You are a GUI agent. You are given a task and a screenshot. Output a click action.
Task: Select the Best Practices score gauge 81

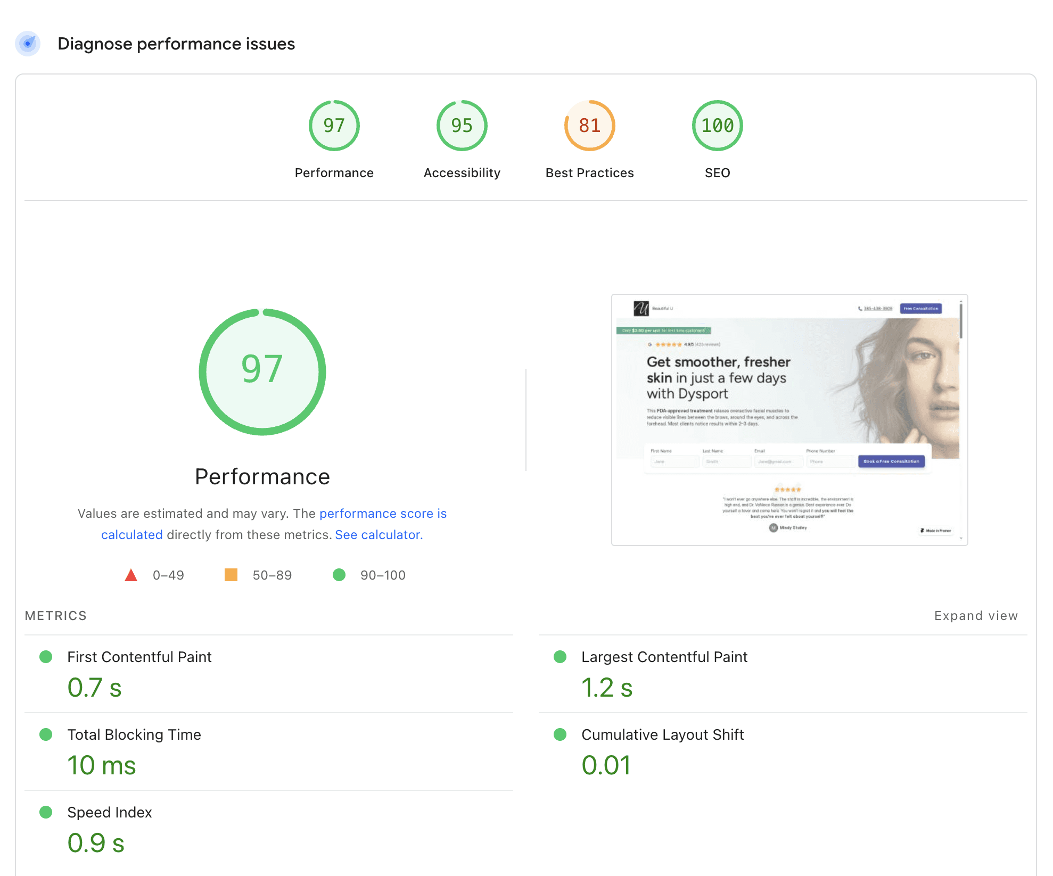[589, 126]
